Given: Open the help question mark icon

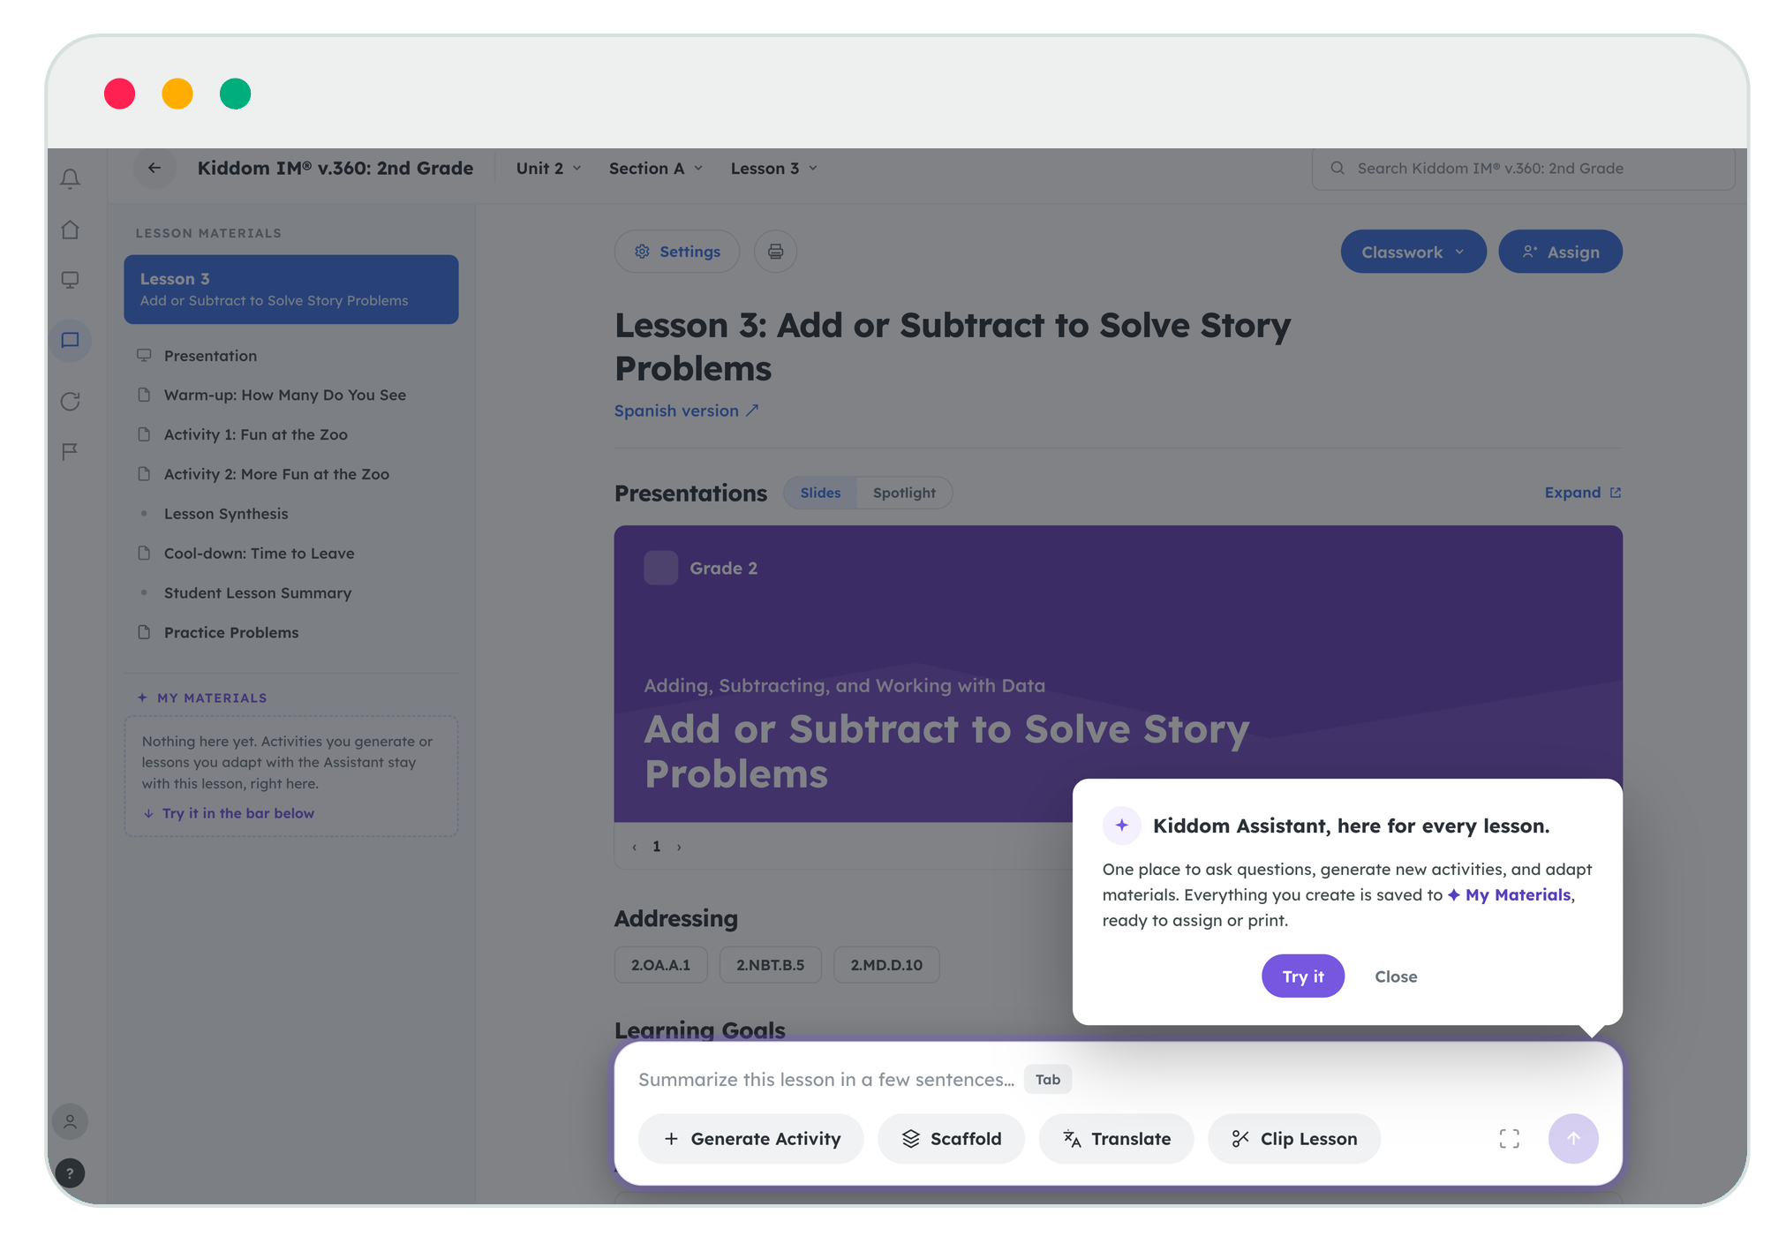Looking at the screenshot, I should point(70,1172).
